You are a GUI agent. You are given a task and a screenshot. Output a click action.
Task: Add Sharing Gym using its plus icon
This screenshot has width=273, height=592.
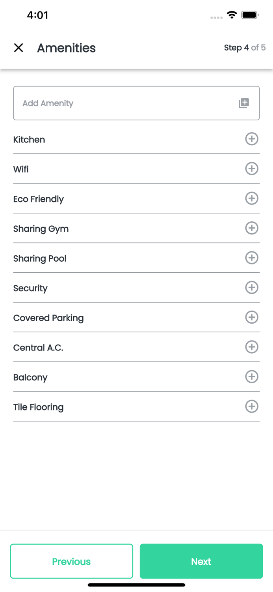(x=252, y=228)
